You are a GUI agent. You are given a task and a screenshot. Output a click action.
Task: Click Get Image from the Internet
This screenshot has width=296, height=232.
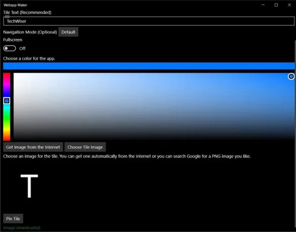(33, 147)
